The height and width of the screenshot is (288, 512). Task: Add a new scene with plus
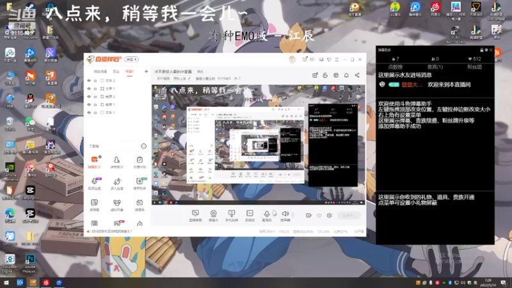146,72
